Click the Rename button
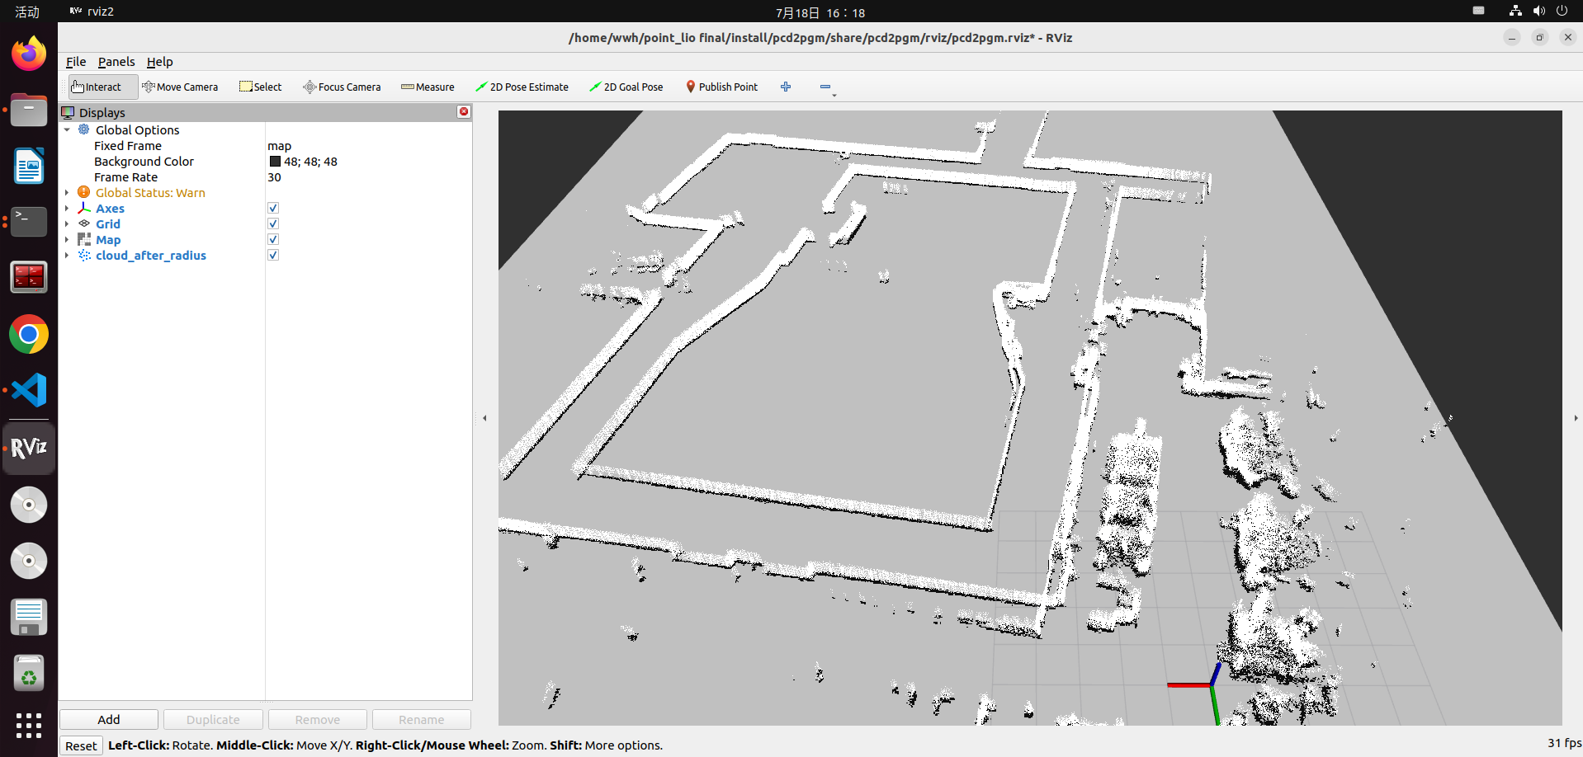This screenshot has width=1583, height=757. 422,720
